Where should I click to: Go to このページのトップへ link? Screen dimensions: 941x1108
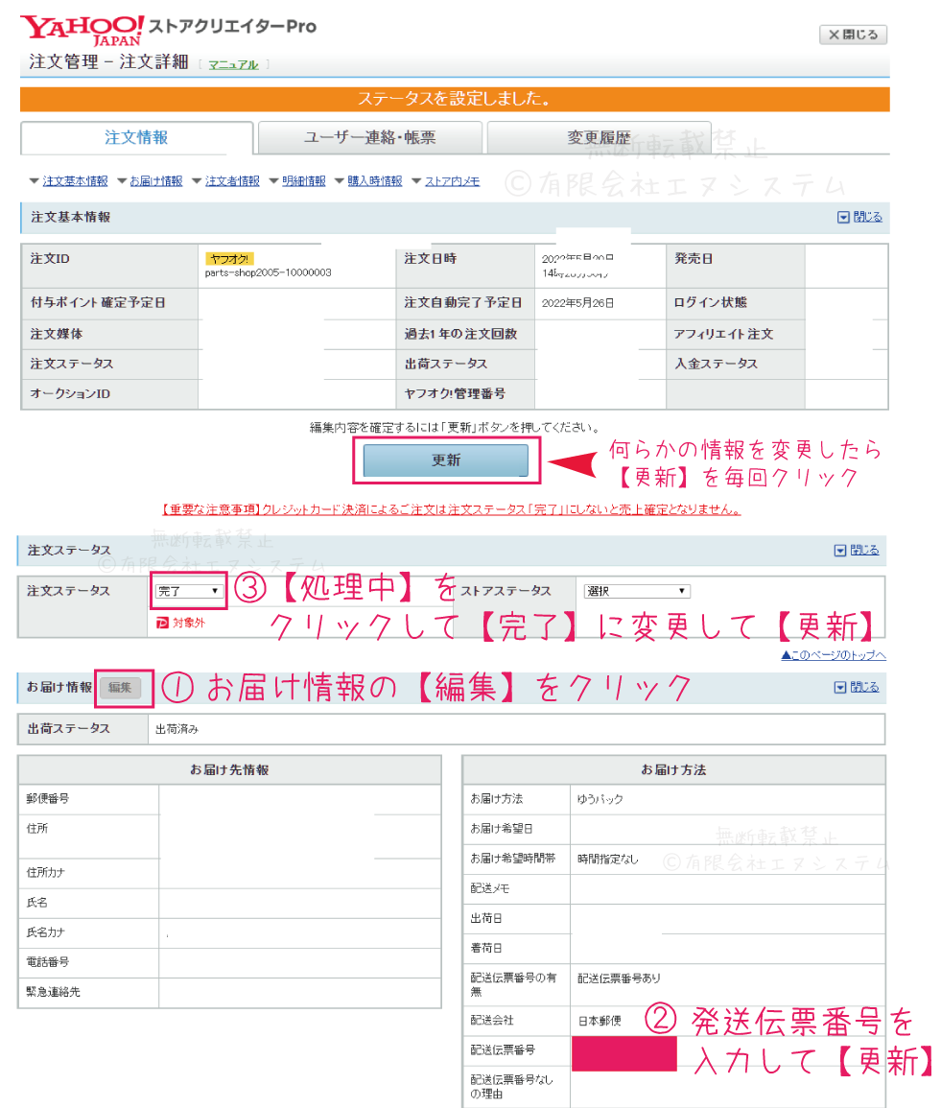click(x=834, y=655)
